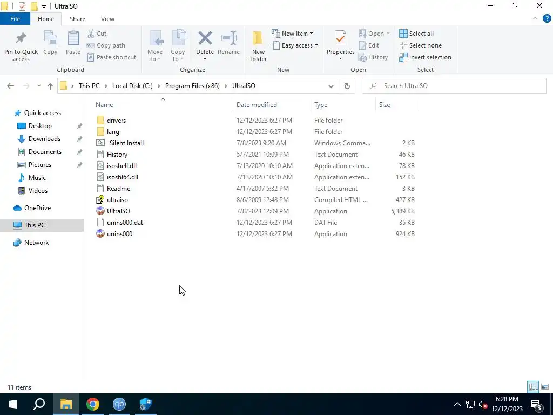Open the Recent locations dropdown arrow

[39, 86]
